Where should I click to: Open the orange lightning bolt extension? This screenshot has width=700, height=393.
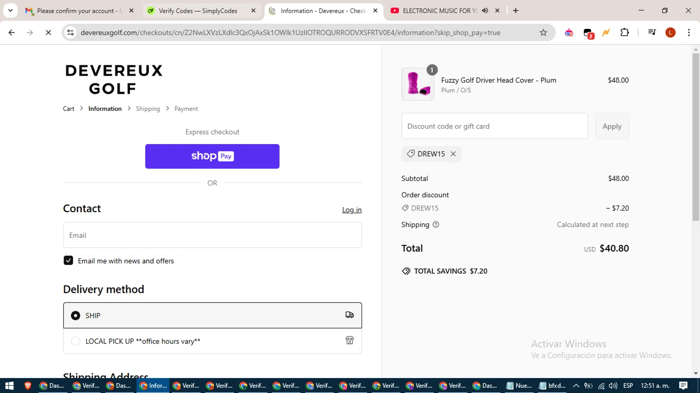coord(606,33)
